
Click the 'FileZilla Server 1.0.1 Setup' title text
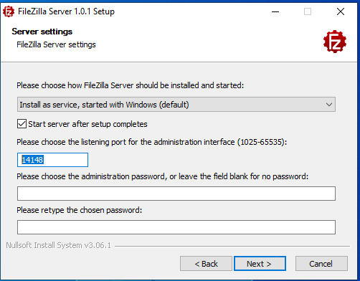[66, 11]
